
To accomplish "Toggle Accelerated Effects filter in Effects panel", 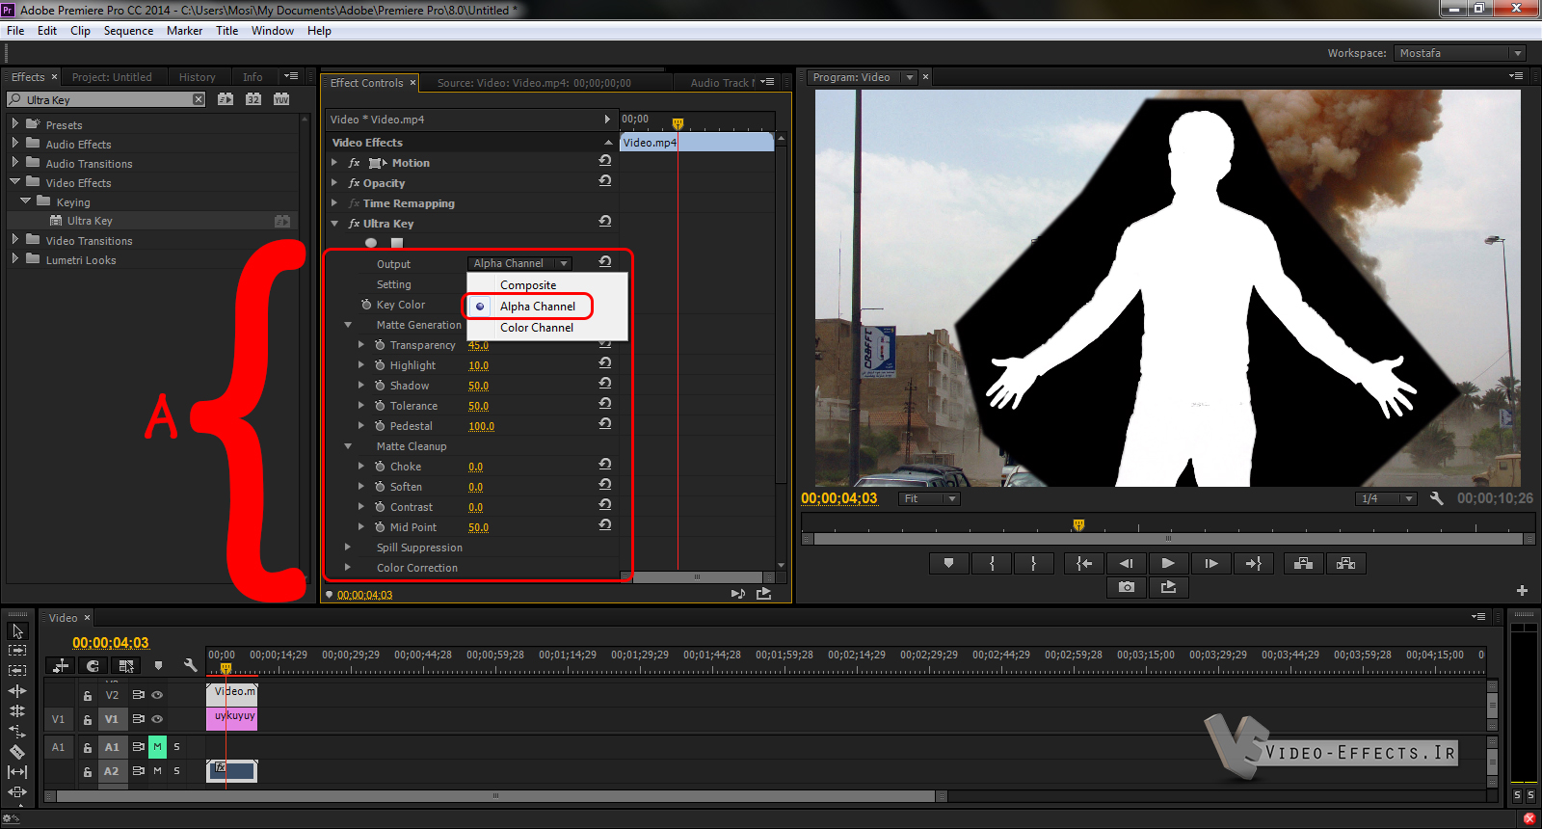I will 226,99.
